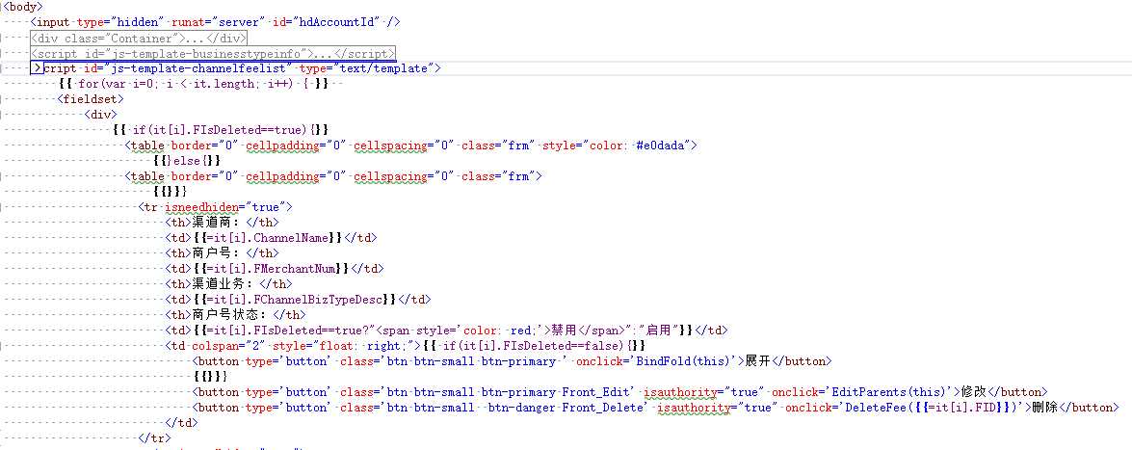Click the 展开 button label text
The image size is (1132, 450).
coord(758,360)
